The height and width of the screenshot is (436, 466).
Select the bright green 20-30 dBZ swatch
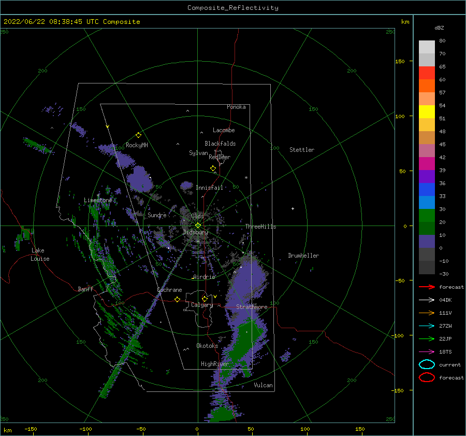tap(427, 216)
